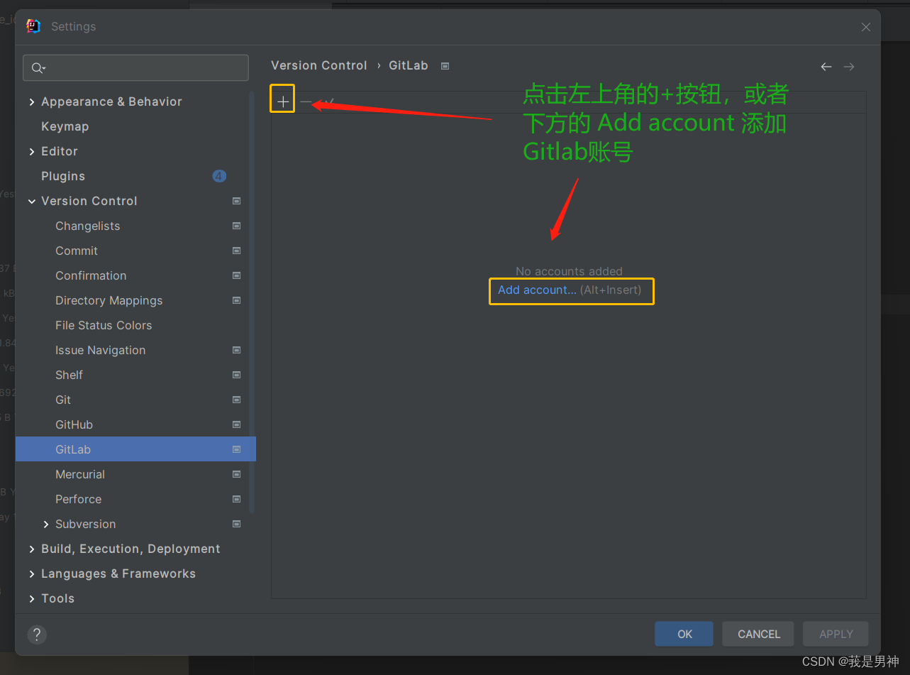Click the Add account... link
Screen dimensions: 910x675
pos(537,290)
